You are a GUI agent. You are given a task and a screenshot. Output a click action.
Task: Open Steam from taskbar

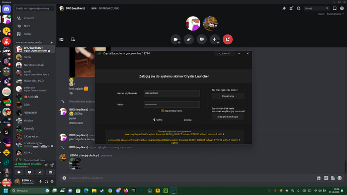[102, 190]
